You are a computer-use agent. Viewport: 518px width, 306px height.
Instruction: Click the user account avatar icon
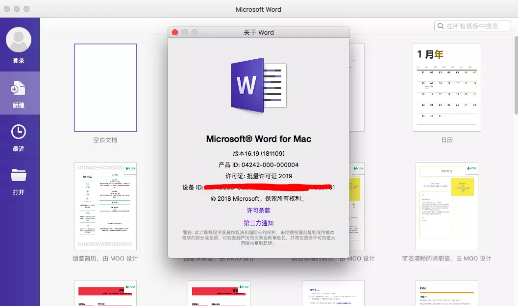(x=19, y=40)
